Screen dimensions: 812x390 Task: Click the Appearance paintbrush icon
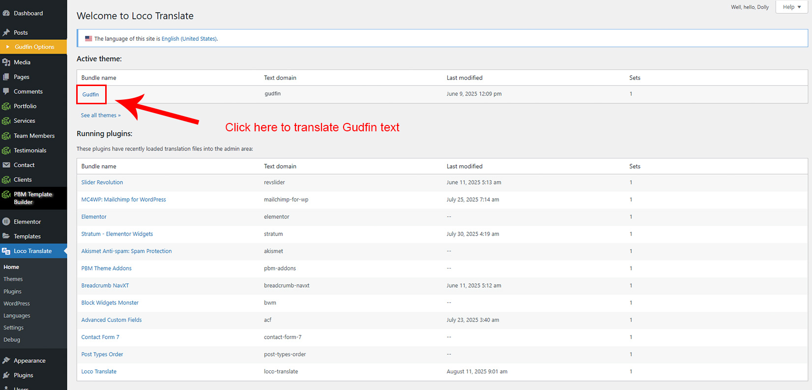[x=6, y=360]
